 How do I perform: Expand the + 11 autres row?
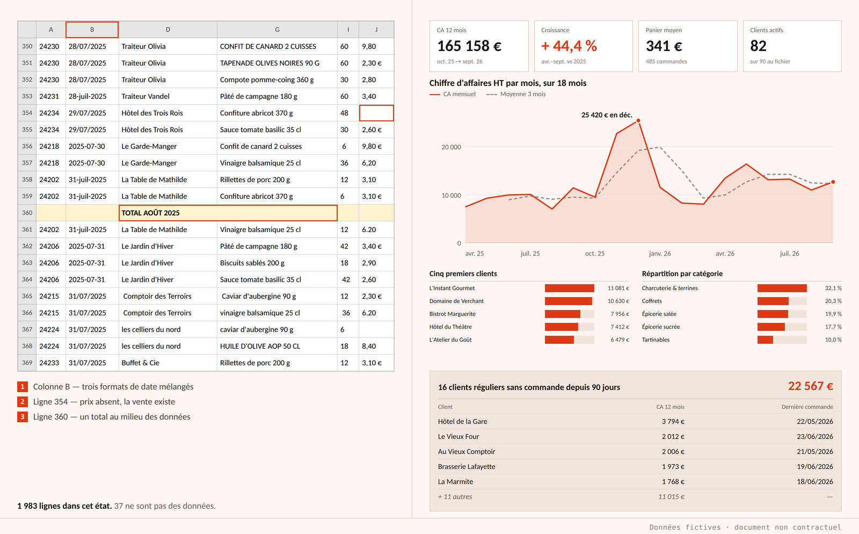pos(636,497)
